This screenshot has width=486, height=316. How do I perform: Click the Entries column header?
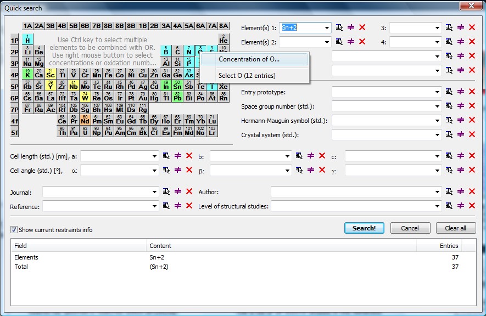(x=448, y=246)
